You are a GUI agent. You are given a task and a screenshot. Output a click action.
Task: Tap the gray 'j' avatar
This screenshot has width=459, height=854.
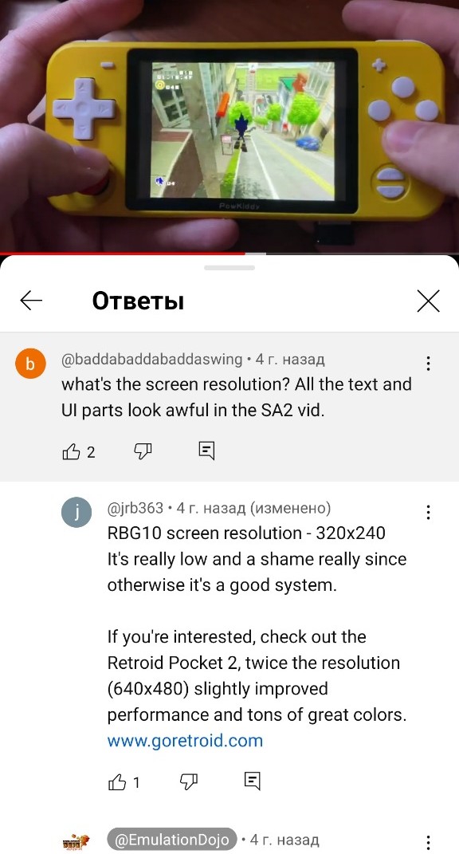[x=76, y=513]
